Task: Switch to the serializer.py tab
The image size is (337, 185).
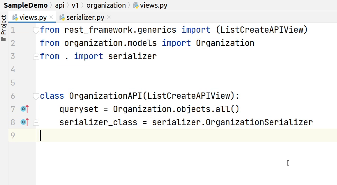Action: pyautogui.click(x=85, y=17)
